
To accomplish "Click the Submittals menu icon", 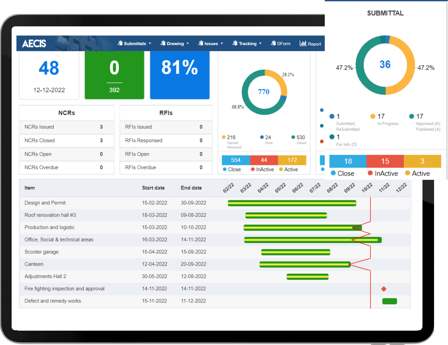I will pos(120,43).
